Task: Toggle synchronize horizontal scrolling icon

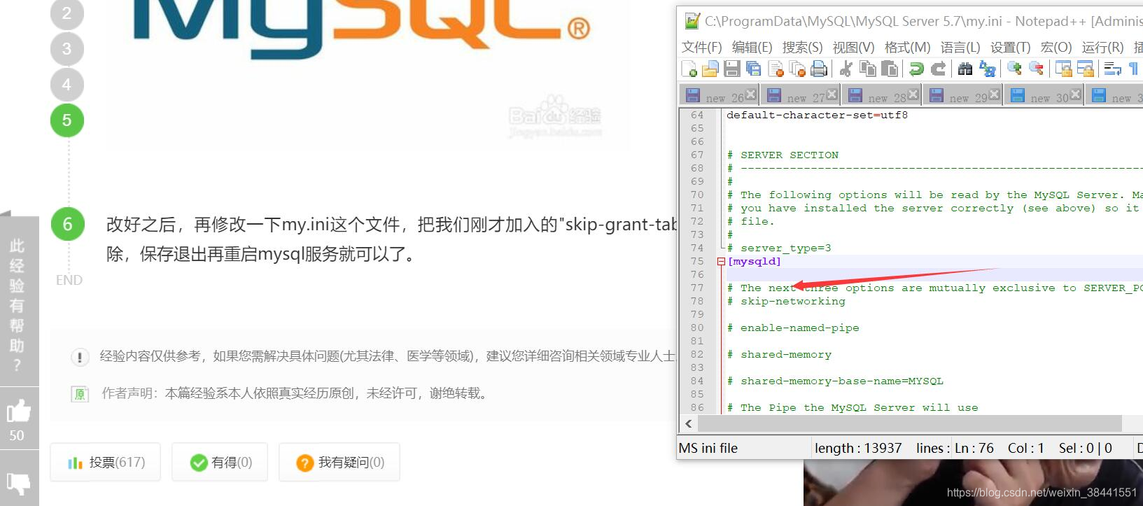Action: tap(1086, 69)
